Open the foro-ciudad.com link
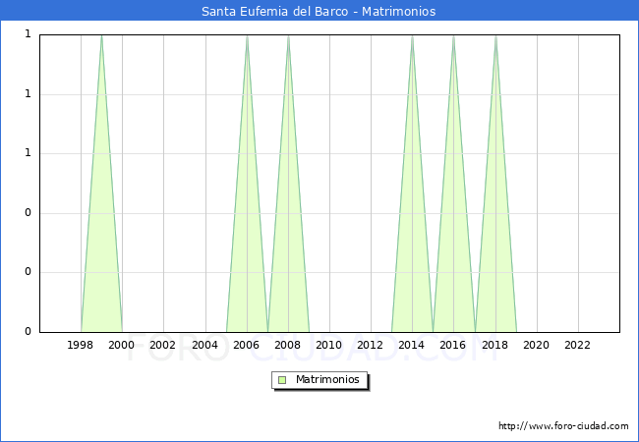639x442 pixels. click(x=563, y=426)
